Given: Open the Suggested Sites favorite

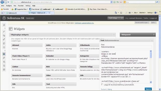Looking at the screenshot, I should [x=21, y=9].
